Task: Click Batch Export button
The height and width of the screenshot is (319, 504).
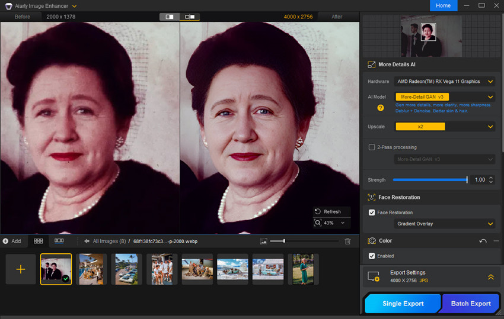Action: [x=471, y=304]
